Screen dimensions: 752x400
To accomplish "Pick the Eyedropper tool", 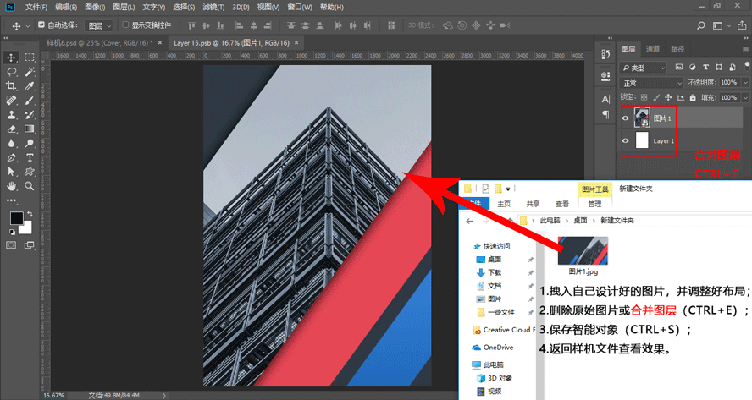I will coord(30,86).
